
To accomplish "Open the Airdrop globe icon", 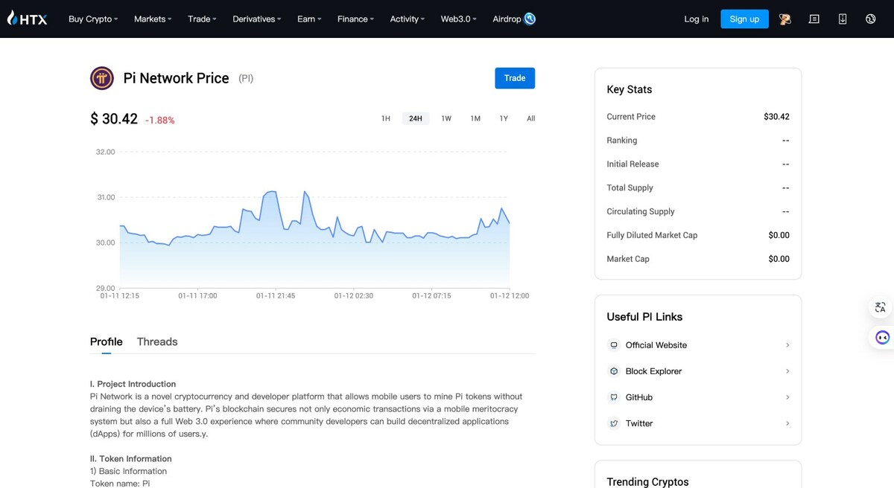I will point(530,19).
